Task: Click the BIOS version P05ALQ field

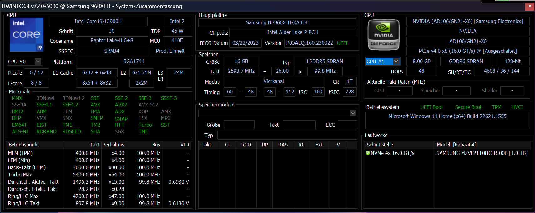Action: pyautogui.click(x=309, y=43)
